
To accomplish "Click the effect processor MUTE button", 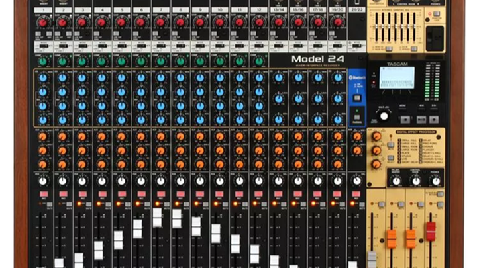I will [391, 145].
